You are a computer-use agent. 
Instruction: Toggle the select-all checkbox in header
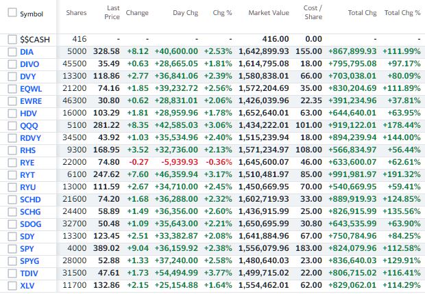[x=12, y=12]
